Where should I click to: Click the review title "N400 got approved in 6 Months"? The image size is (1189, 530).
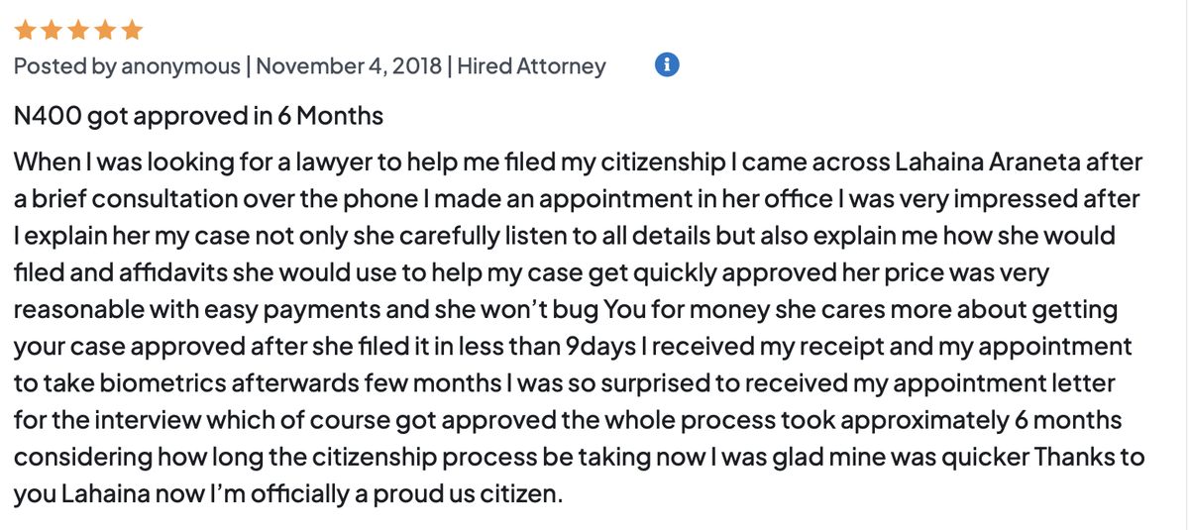(198, 116)
